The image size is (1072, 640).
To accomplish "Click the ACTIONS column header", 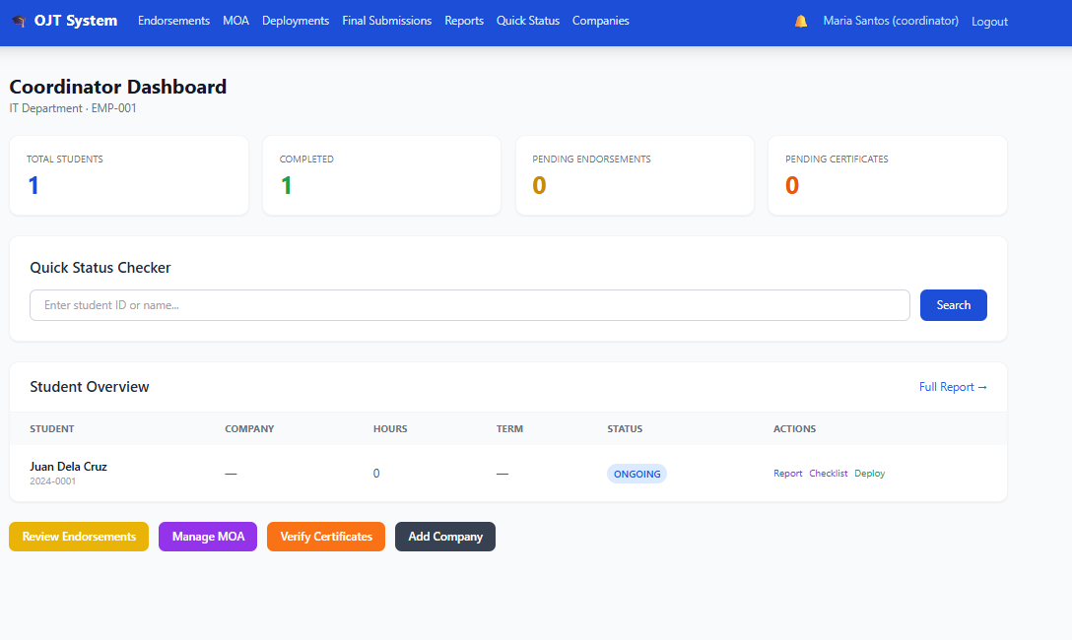I will click(794, 429).
